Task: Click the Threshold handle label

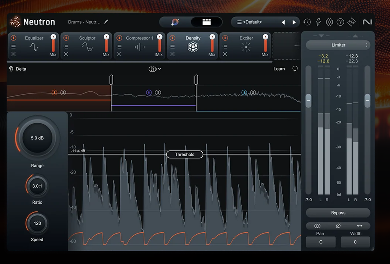Action: click(185, 154)
